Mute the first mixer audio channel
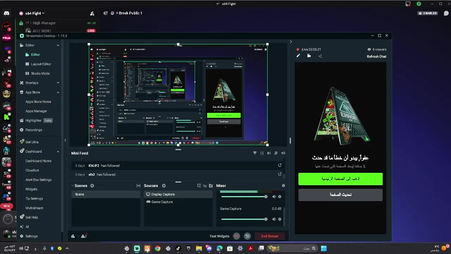 pos(274,196)
